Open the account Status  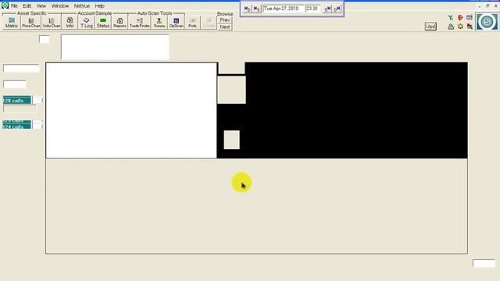tap(103, 23)
